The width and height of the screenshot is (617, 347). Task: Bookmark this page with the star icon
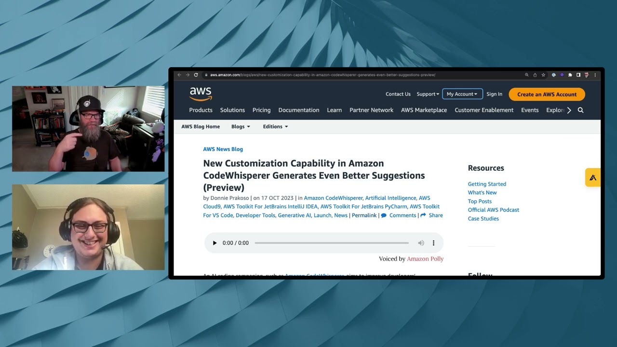[543, 75]
